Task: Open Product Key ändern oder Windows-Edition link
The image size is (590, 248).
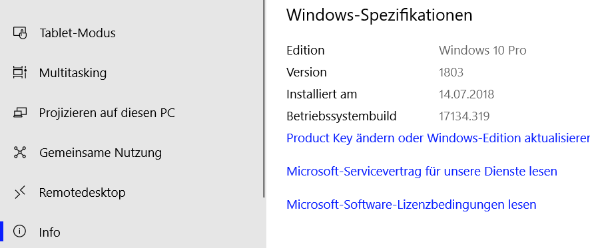Action: pyautogui.click(x=438, y=138)
